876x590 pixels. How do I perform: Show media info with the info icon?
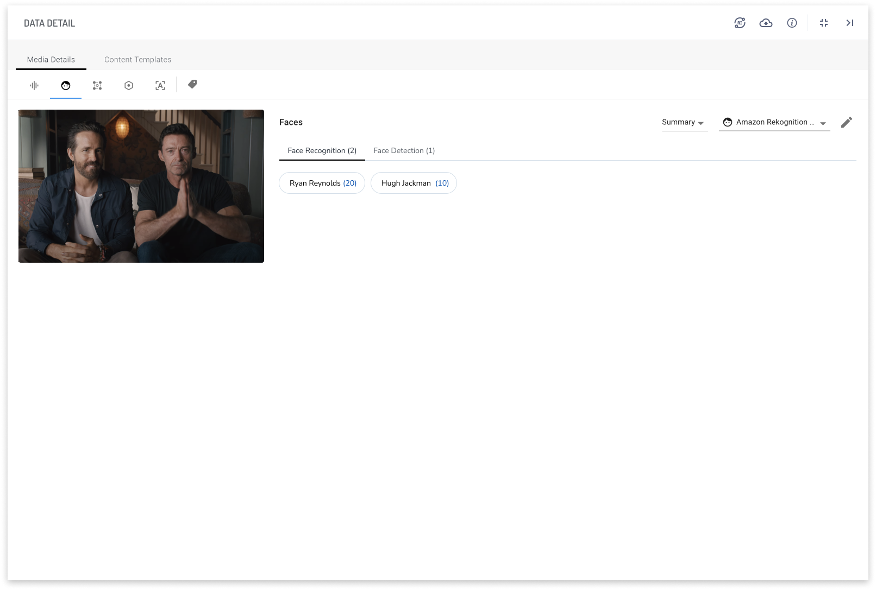[792, 23]
